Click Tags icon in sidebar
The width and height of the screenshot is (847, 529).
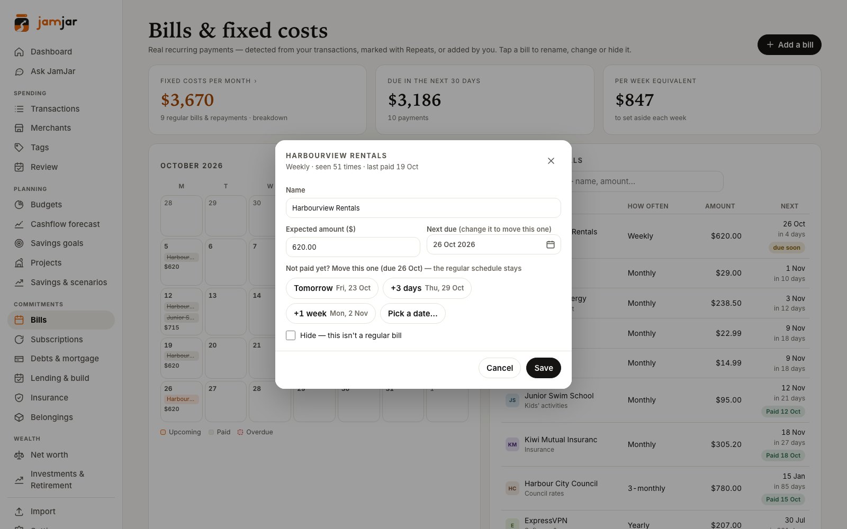click(x=19, y=148)
